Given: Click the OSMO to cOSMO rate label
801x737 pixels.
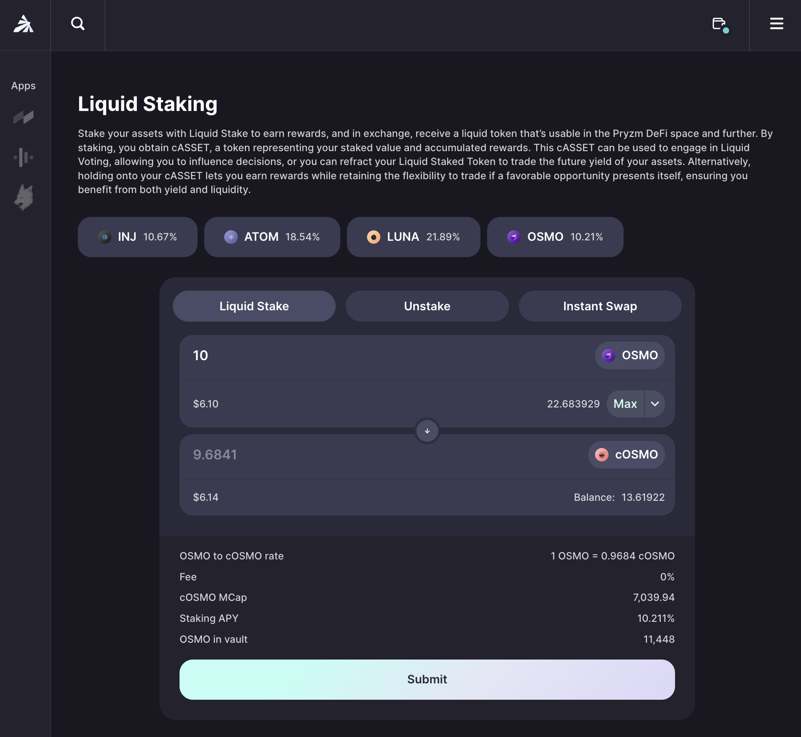Looking at the screenshot, I should pyautogui.click(x=232, y=556).
